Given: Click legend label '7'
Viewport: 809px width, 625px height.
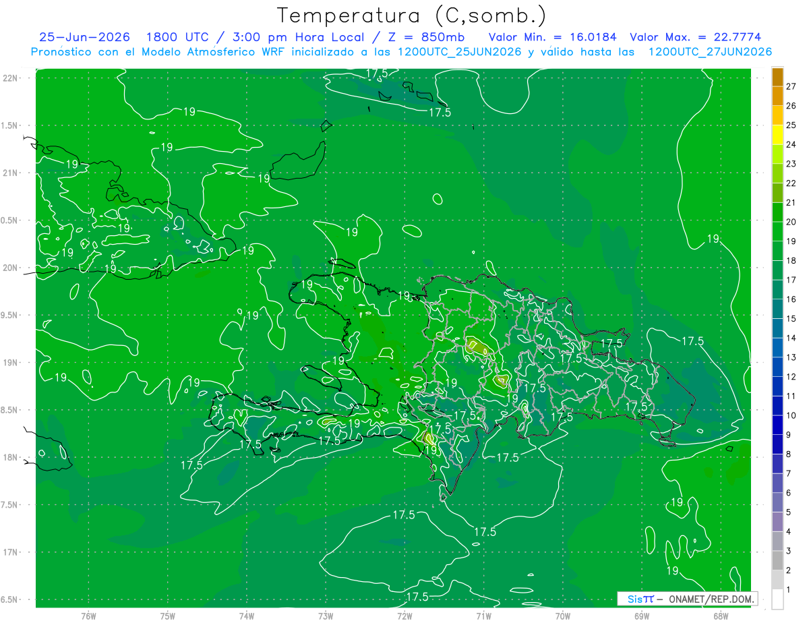Looking at the screenshot, I should point(789,473).
